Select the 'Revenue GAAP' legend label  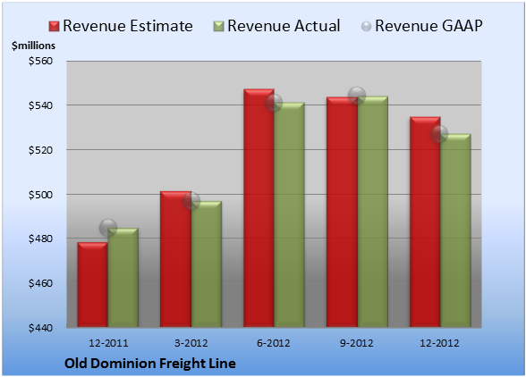point(428,26)
